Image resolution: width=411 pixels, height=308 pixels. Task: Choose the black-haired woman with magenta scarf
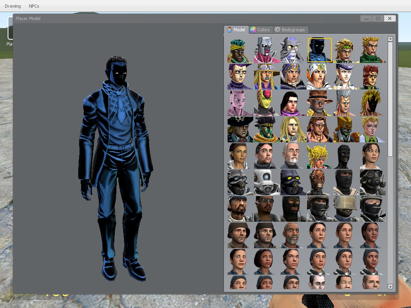click(293, 103)
